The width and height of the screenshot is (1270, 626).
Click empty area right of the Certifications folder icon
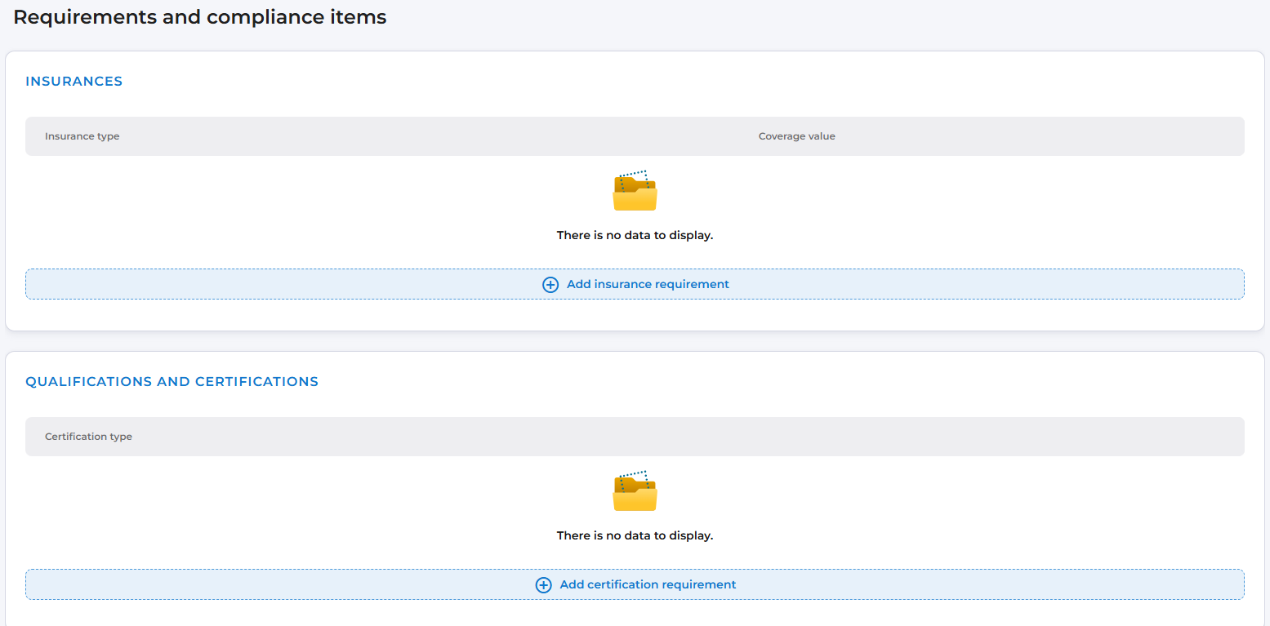pyautogui.click(x=939, y=494)
